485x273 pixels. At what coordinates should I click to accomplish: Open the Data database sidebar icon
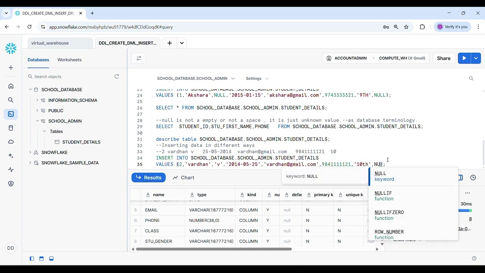[x=11, y=128]
